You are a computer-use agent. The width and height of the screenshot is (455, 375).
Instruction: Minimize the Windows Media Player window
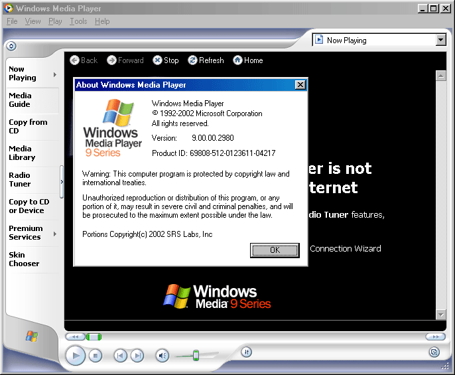pos(422,9)
